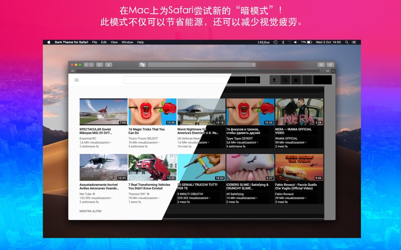Go back with Safari back arrow
The height and width of the screenshot is (250, 401).
tap(86, 65)
